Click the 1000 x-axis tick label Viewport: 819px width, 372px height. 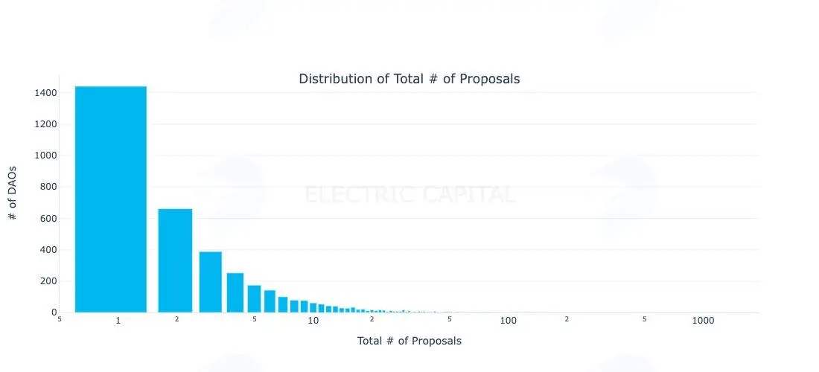pos(703,321)
